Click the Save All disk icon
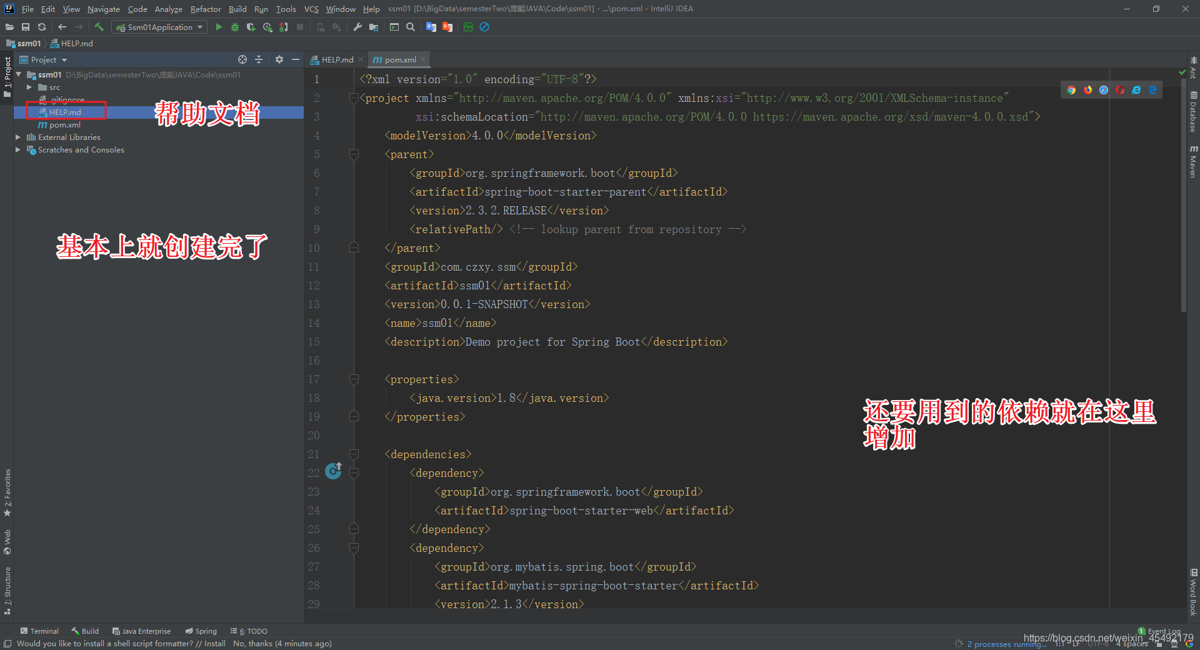The width and height of the screenshot is (1200, 650). (26, 27)
